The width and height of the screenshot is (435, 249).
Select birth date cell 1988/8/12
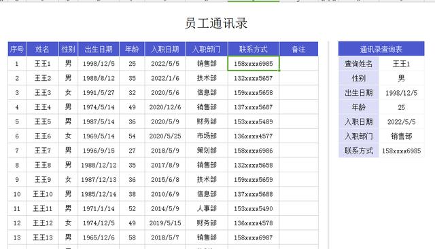coord(99,78)
